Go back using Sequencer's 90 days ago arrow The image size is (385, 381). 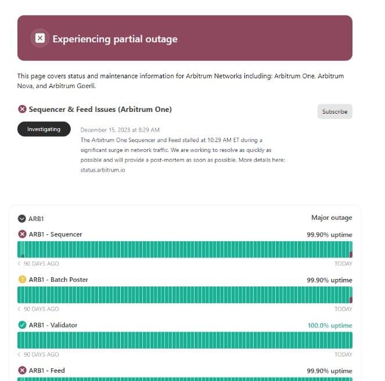pos(19,263)
